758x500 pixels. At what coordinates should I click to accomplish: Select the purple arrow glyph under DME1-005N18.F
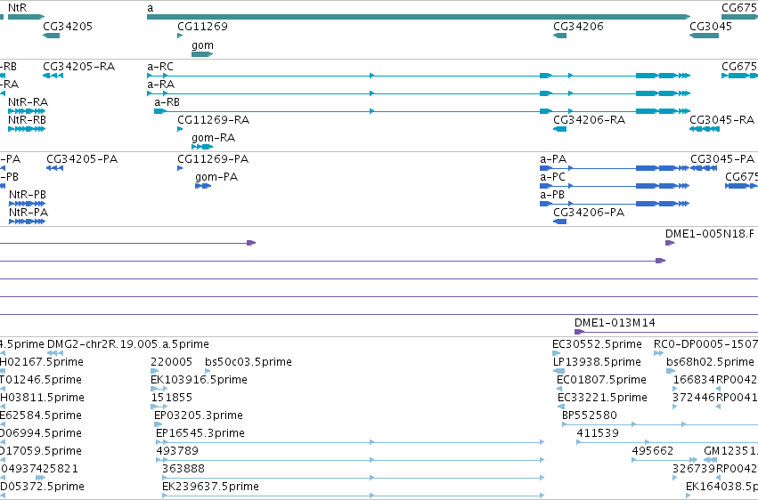[x=670, y=243]
